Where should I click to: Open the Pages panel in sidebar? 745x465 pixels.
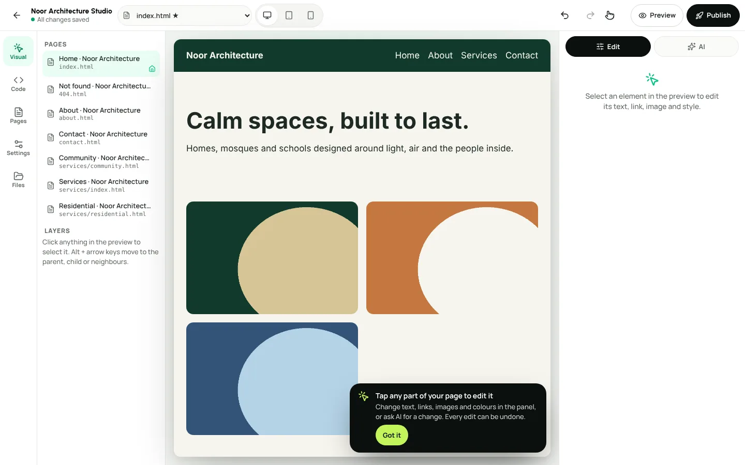tap(18, 116)
